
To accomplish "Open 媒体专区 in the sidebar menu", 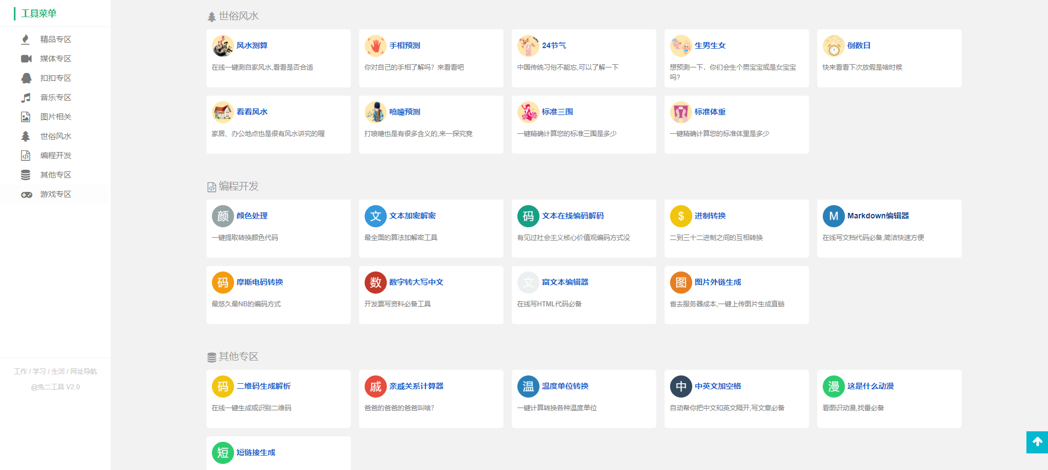I will click(55, 59).
